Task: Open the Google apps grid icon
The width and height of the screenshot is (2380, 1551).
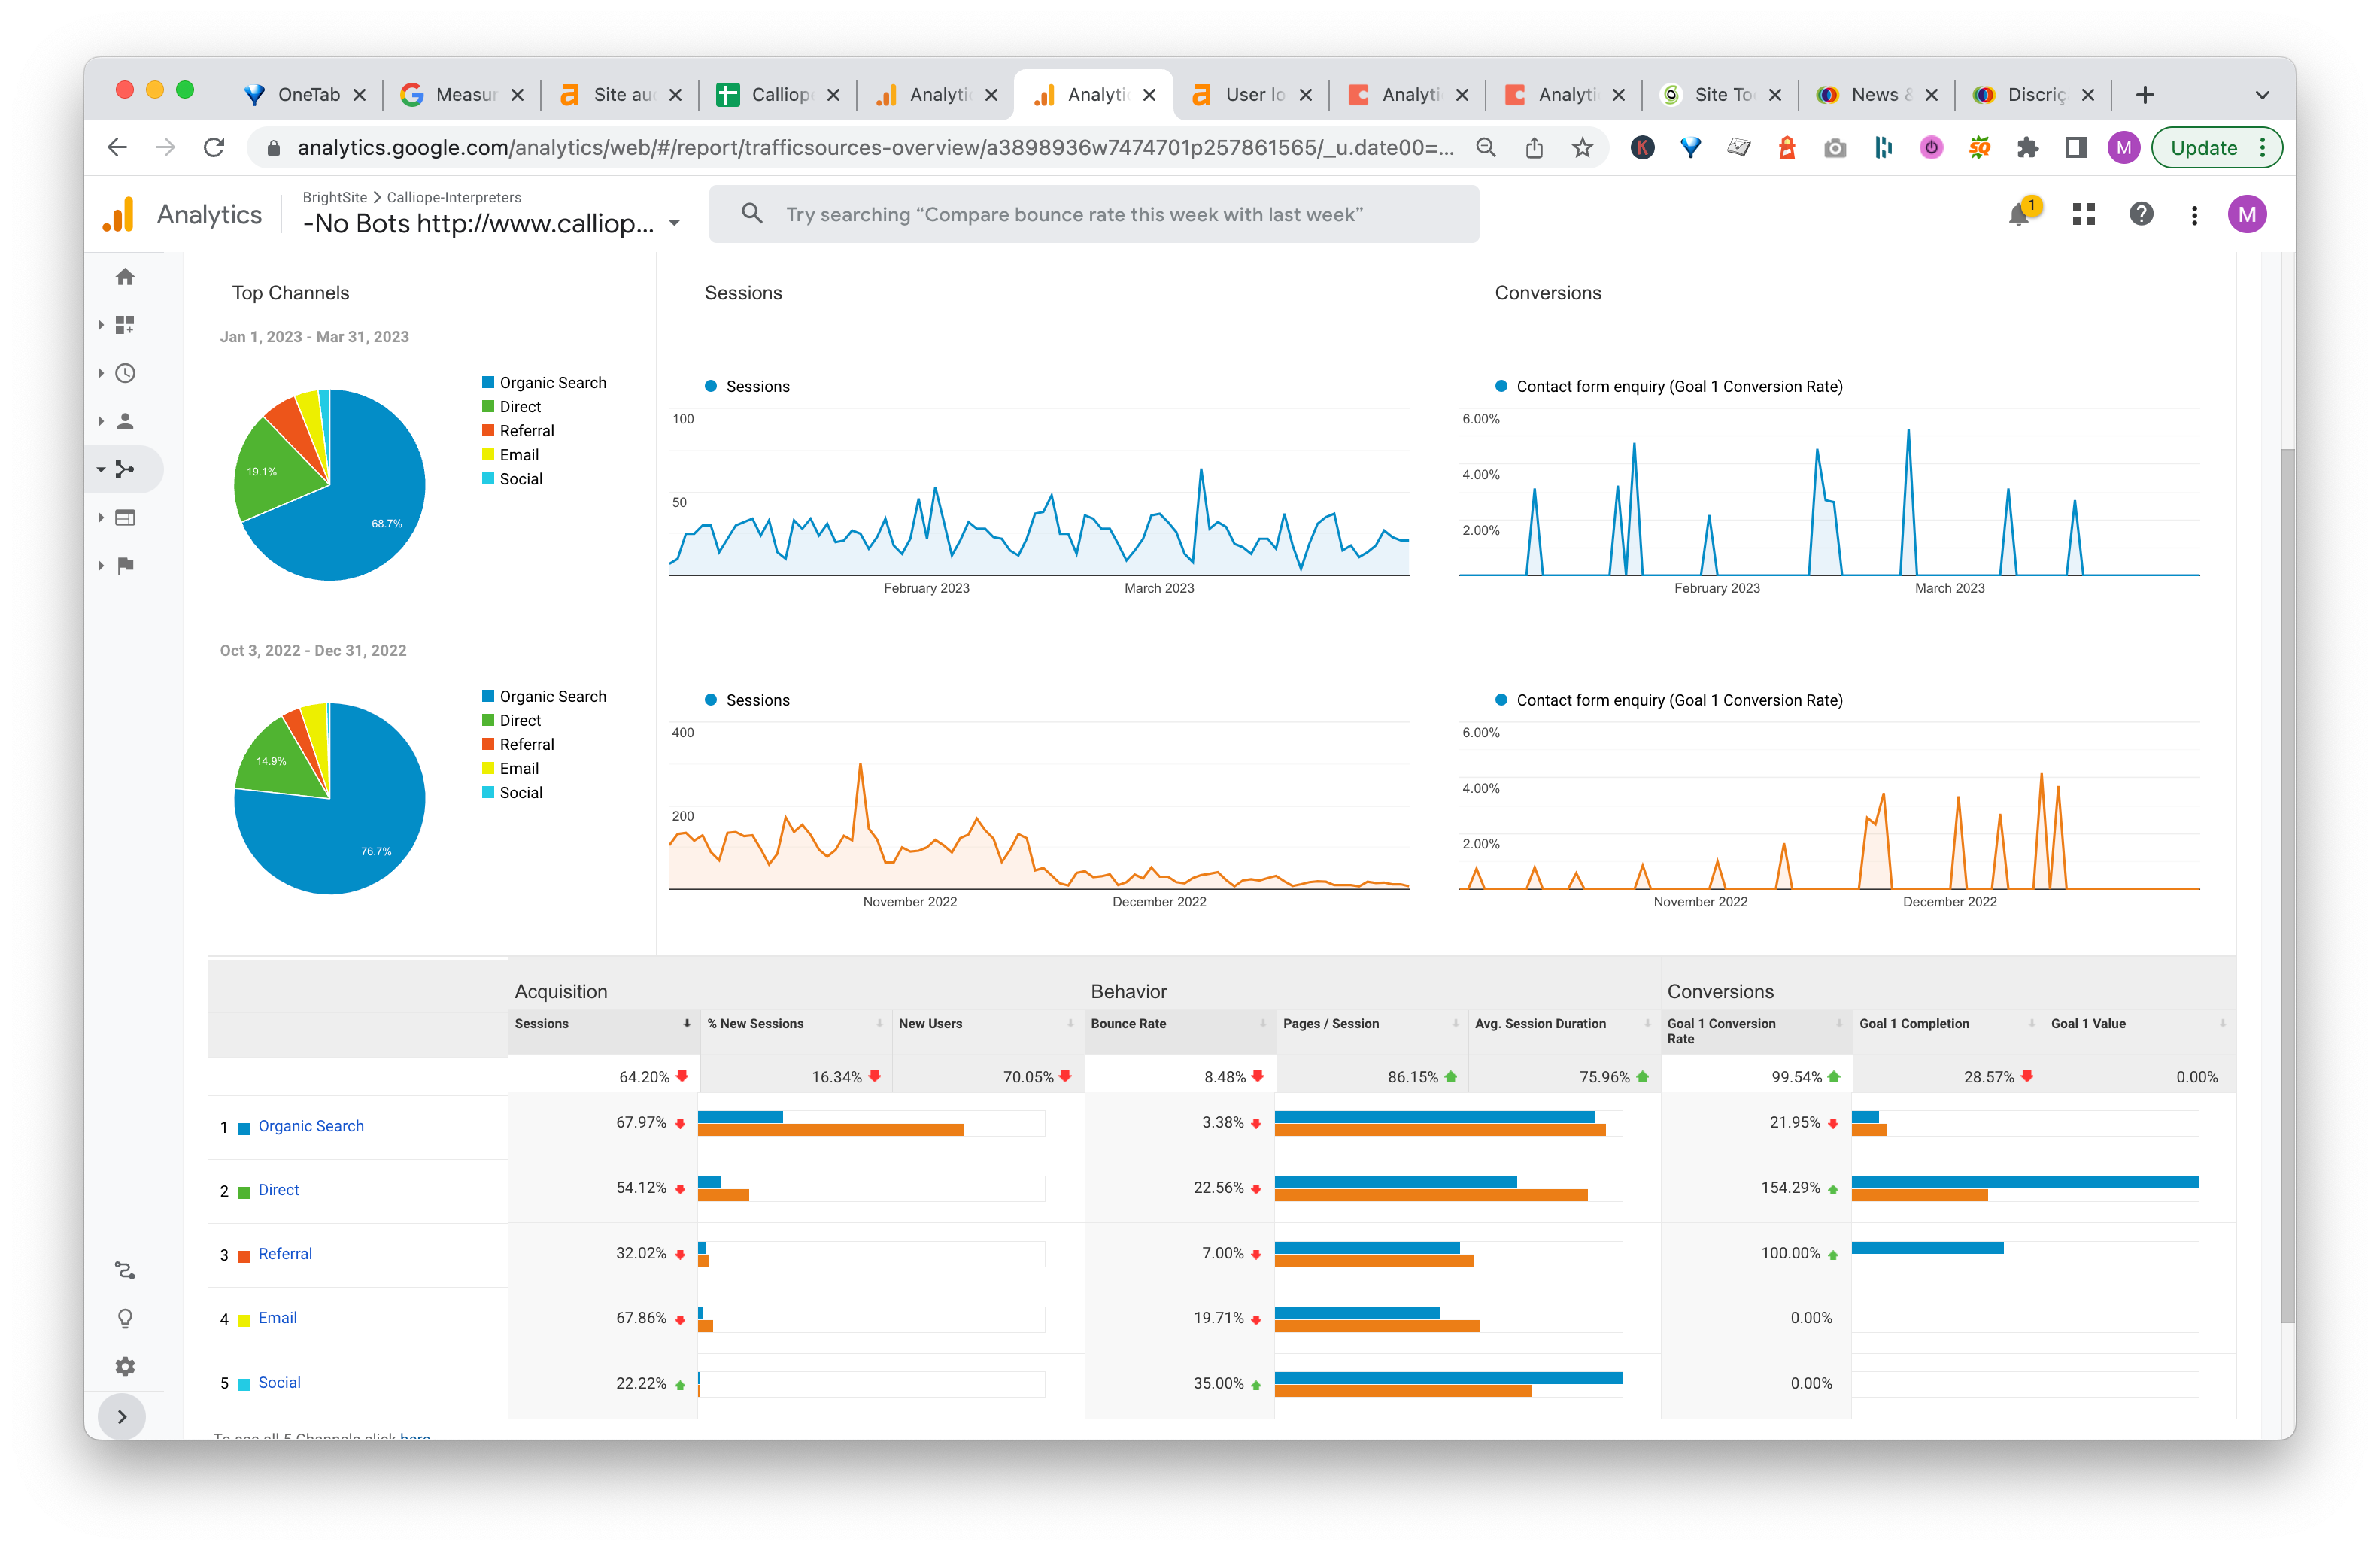Action: pos(2083,214)
